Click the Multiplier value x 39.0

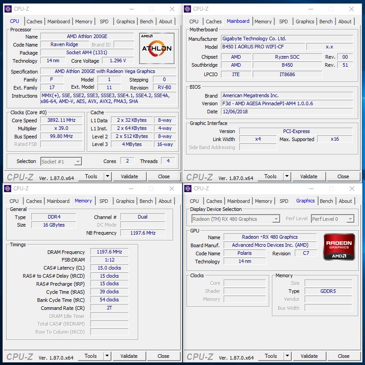[x=61, y=128]
